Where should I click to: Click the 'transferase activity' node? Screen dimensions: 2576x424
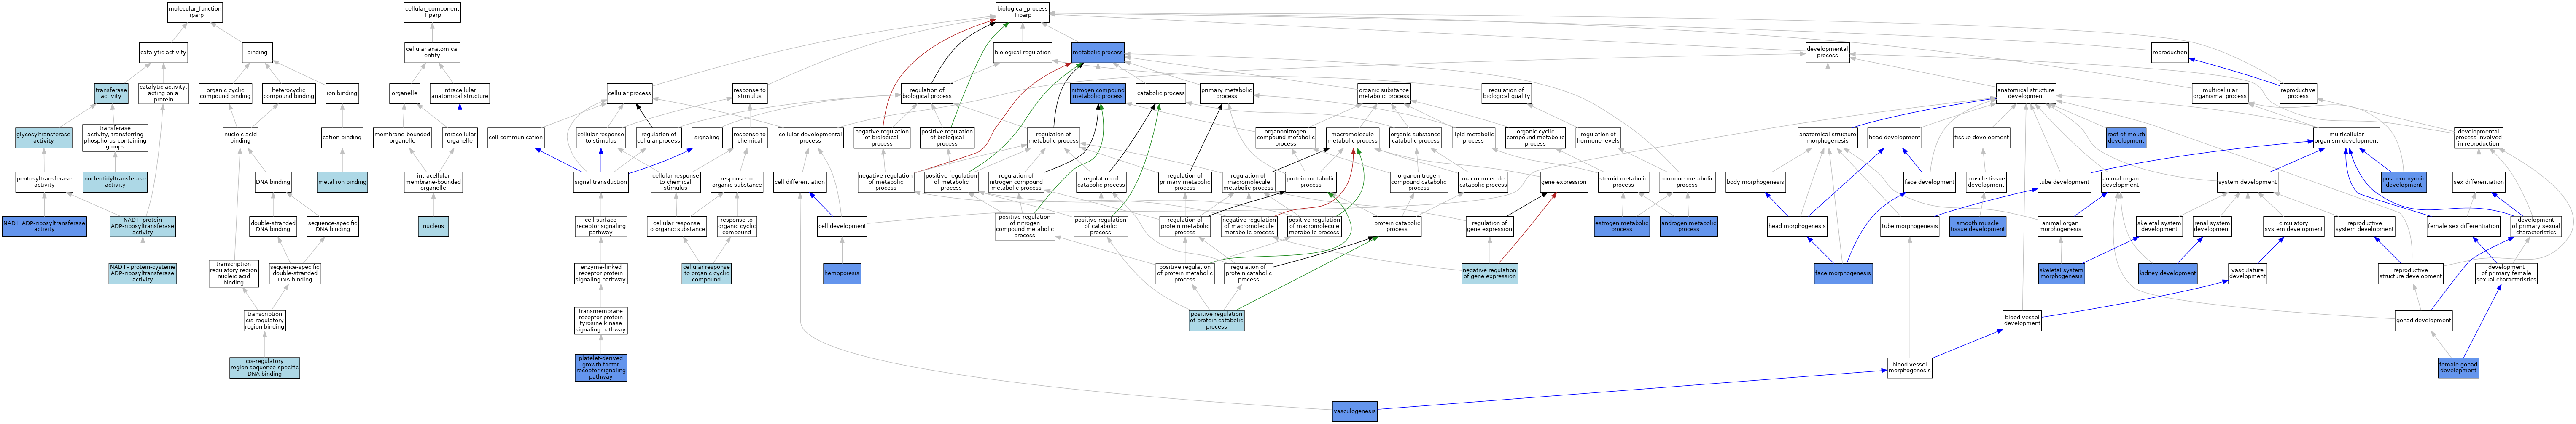tap(111, 94)
